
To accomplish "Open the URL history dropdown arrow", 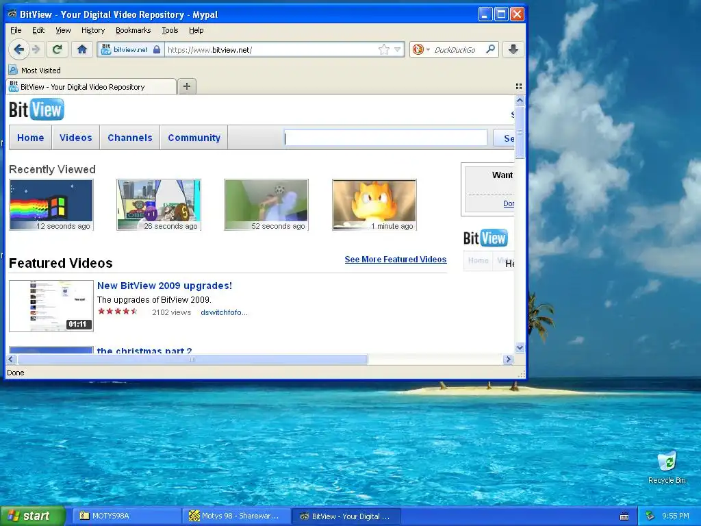I will 398,49.
